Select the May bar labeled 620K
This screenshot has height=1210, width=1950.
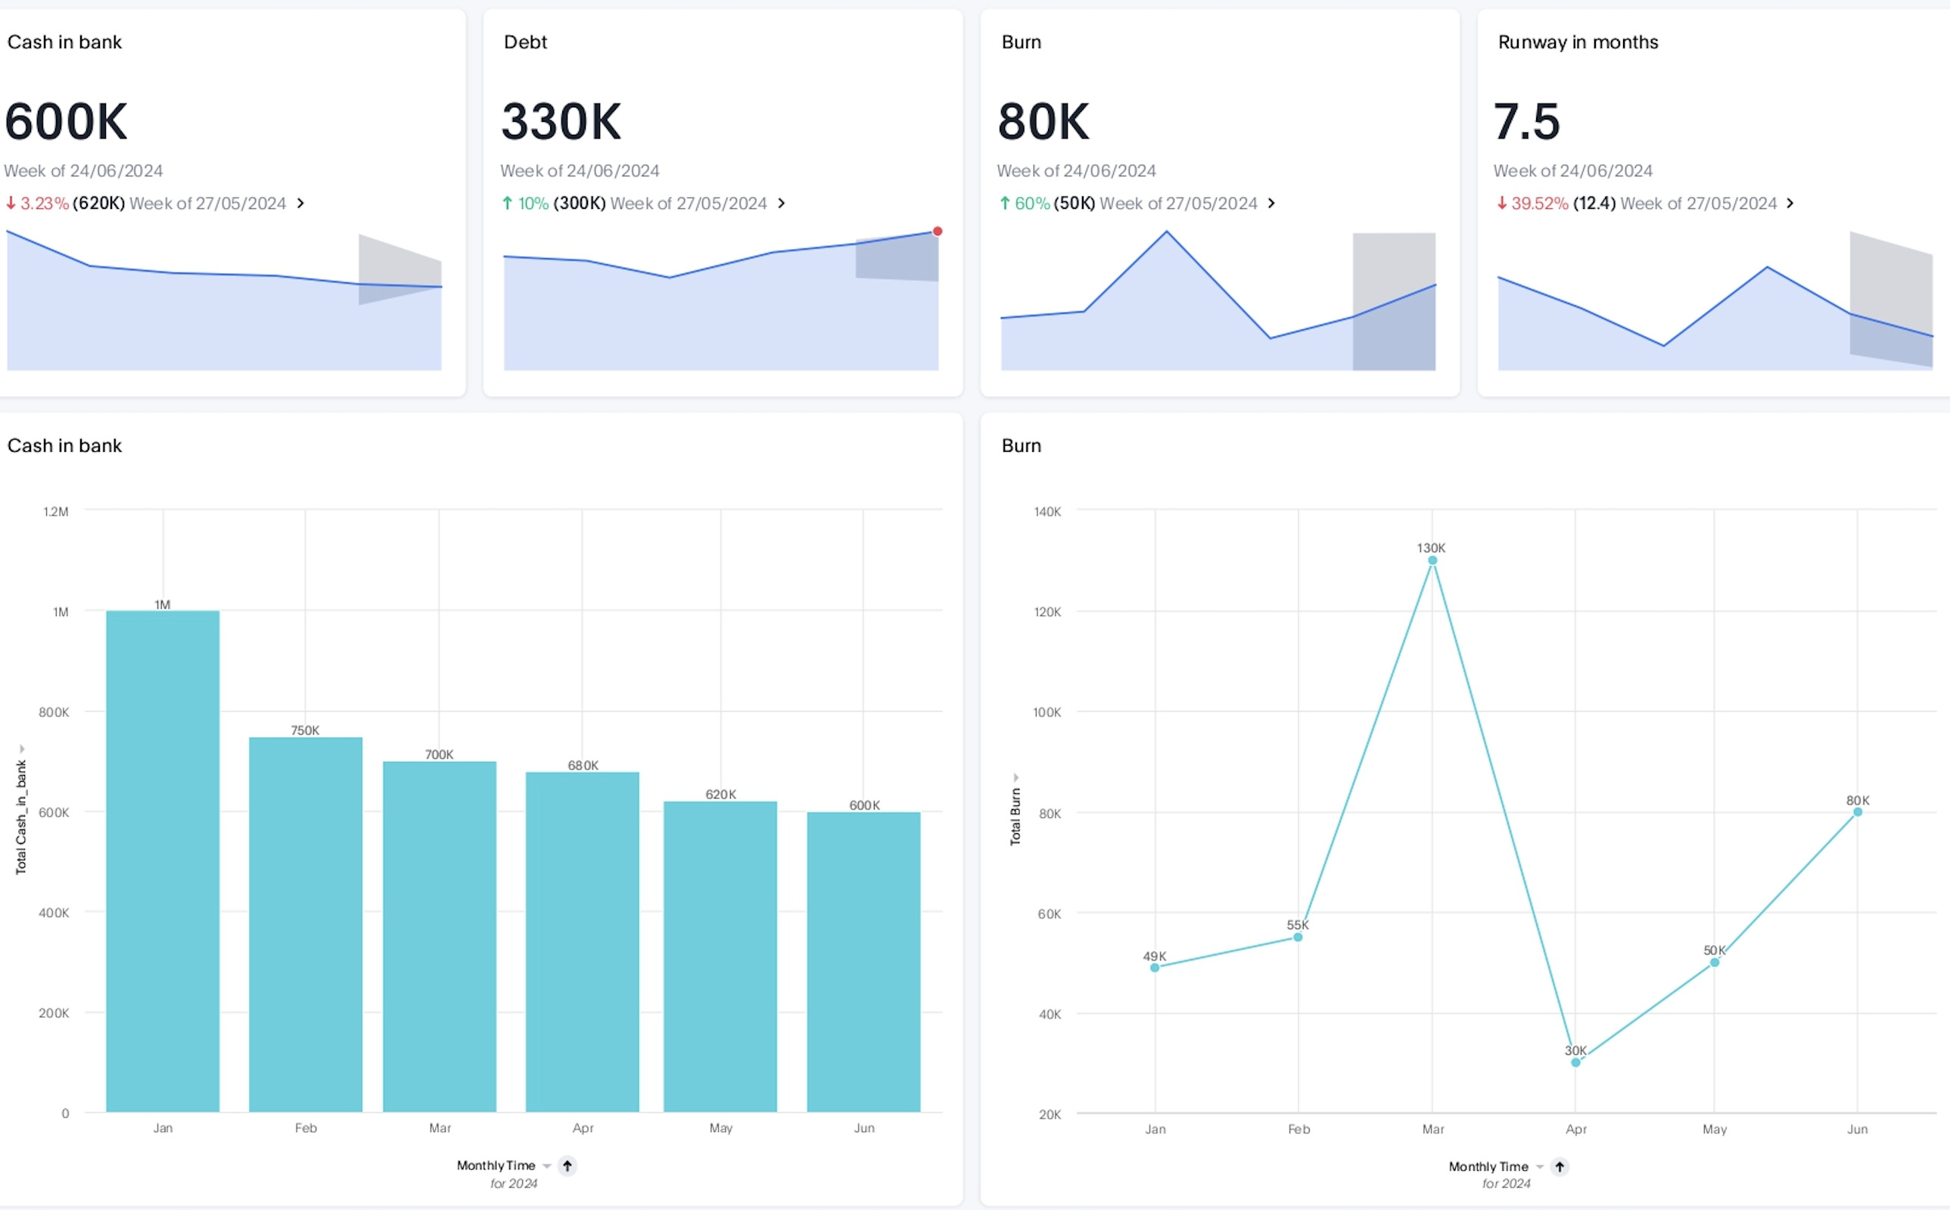tap(720, 956)
